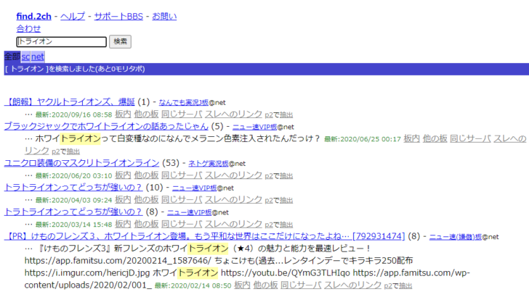Click 同じサーバ under the けものフレンズ3 thread
The width and height of the screenshot is (529, 292).
301,285
